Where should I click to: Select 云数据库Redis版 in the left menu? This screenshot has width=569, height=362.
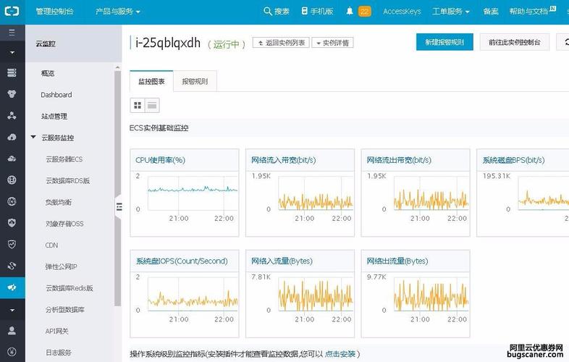[69, 288]
